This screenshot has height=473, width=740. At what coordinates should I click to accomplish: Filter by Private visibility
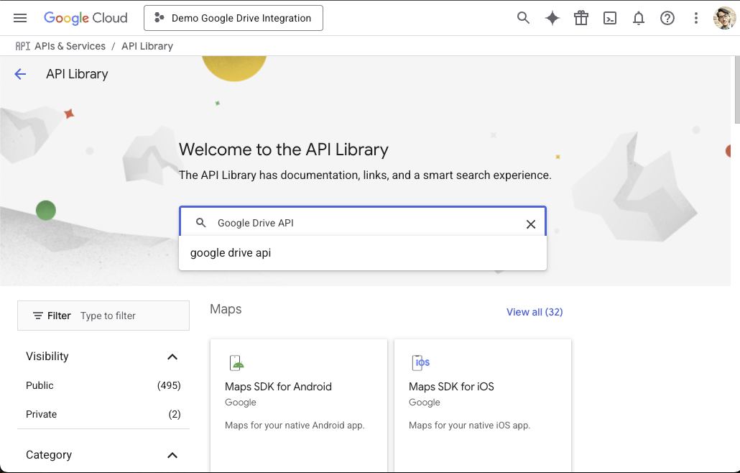click(x=103, y=414)
